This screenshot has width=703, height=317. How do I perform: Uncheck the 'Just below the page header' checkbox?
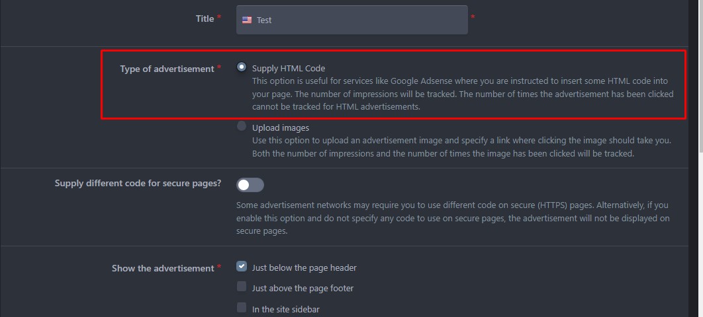pos(242,266)
